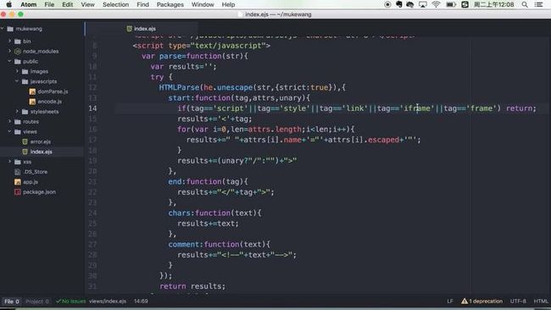This screenshot has height=310, width=551.
Task: Click the domParse.js JavaScript file icon
Action: [x=32, y=91]
